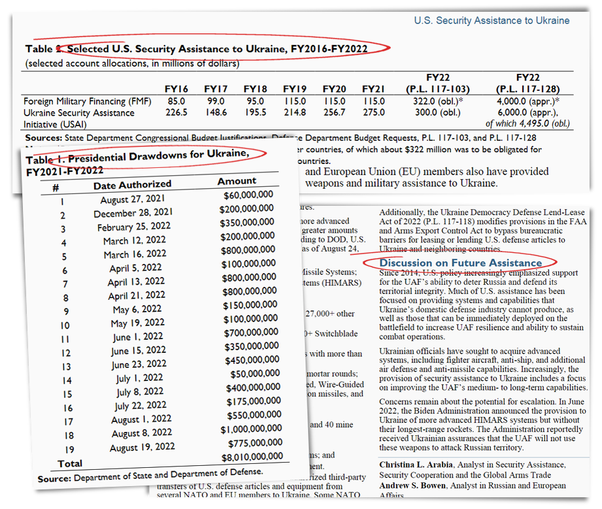Screen dimensions: 602x509
Task: Click the author name 'Andrew S. Bowen'
Action: [x=412, y=485]
